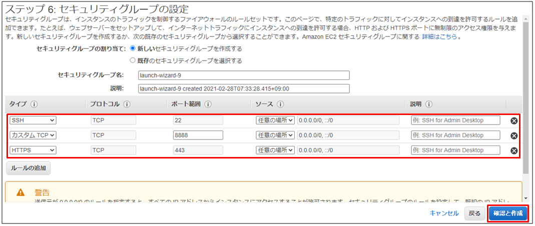Click 確認と作成 to review and launch
535x226 pixels.
point(507,213)
